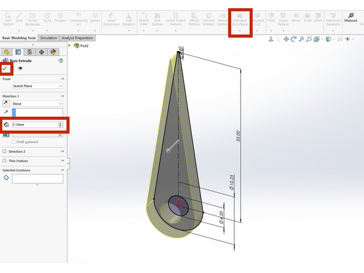Open the Reference Geometry dropdown arrow
This screenshot has height=273, width=364.
[x=333, y=31]
